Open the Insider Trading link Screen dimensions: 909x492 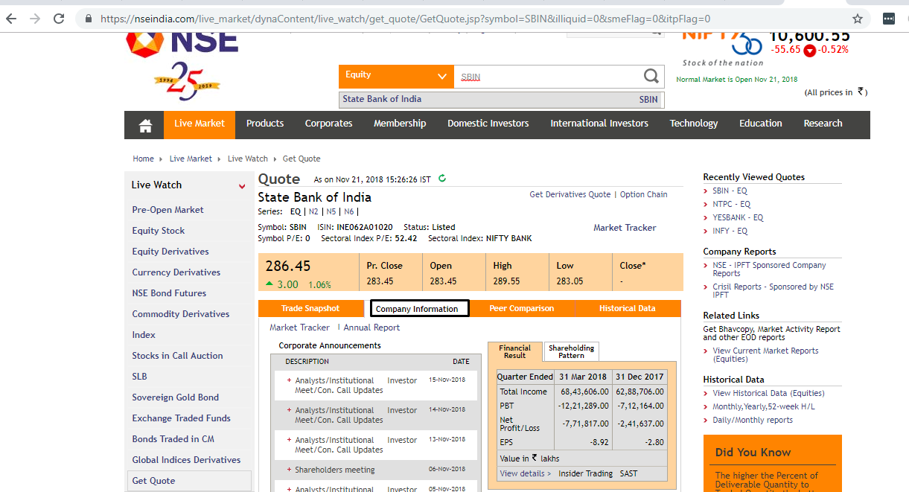[x=586, y=473]
